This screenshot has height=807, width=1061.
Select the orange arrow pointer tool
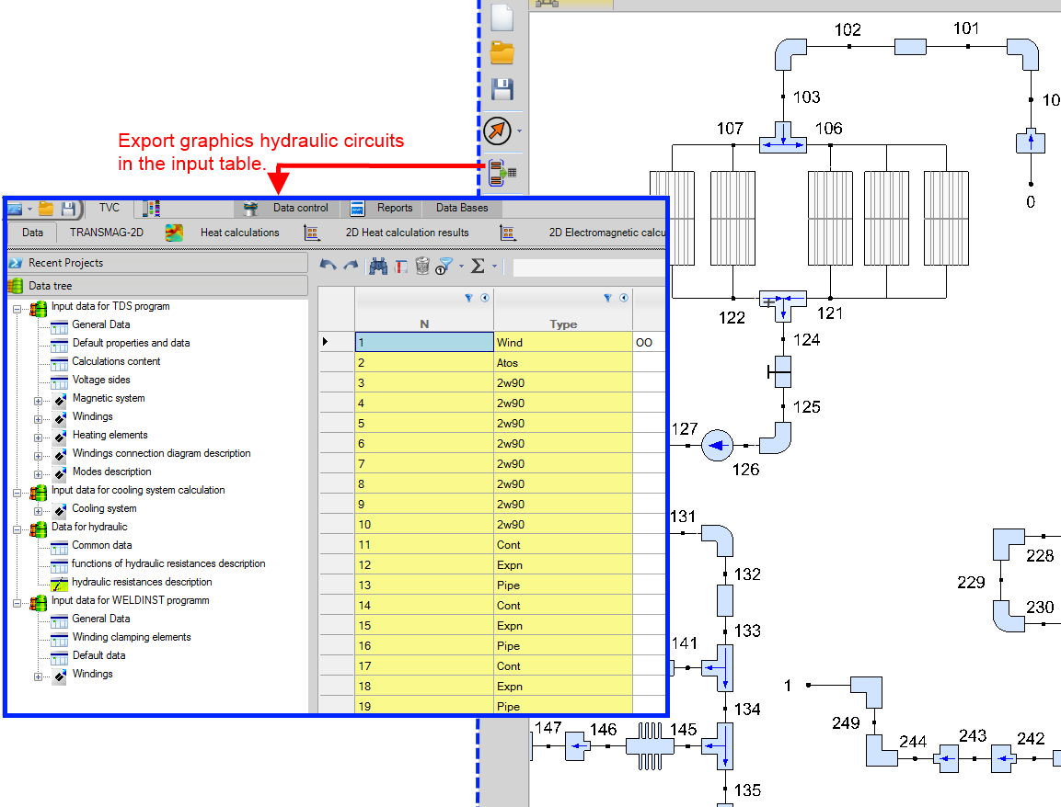click(497, 131)
